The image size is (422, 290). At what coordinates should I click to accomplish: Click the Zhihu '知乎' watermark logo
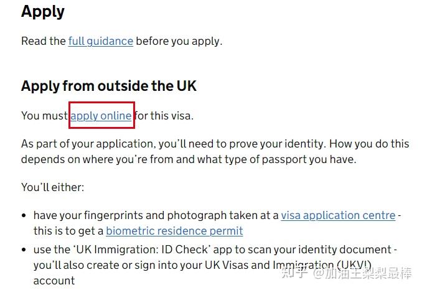point(293,273)
